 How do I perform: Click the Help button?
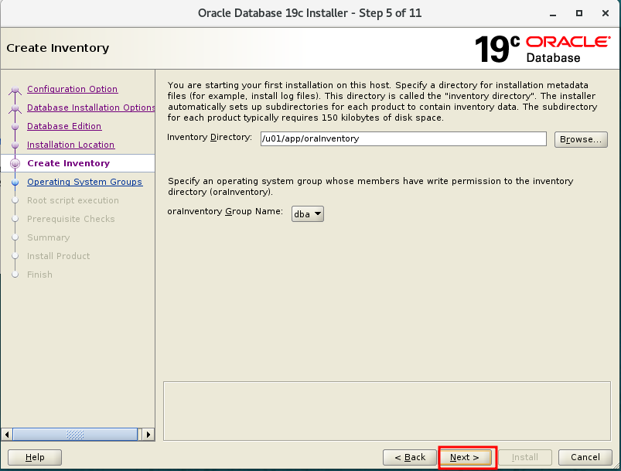pos(35,457)
